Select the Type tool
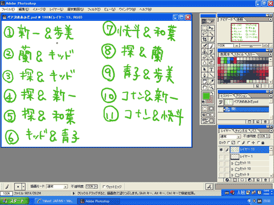 click(x=211, y=69)
